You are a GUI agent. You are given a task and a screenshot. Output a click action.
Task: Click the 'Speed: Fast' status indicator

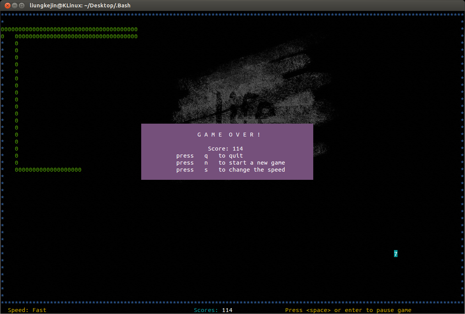tap(27, 310)
